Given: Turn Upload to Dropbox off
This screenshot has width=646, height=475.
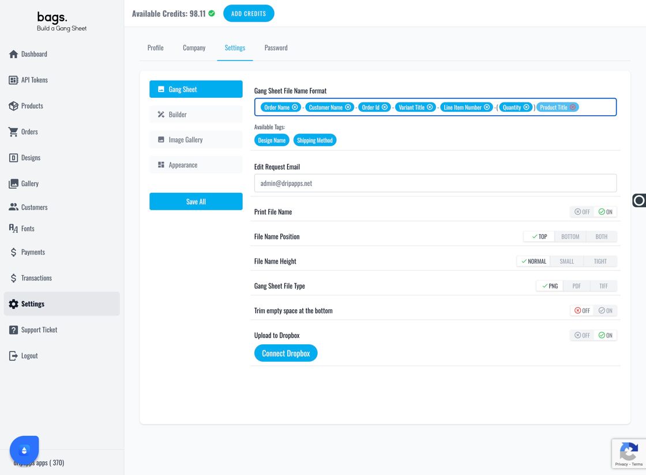Looking at the screenshot, I should [x=582, y=335].
